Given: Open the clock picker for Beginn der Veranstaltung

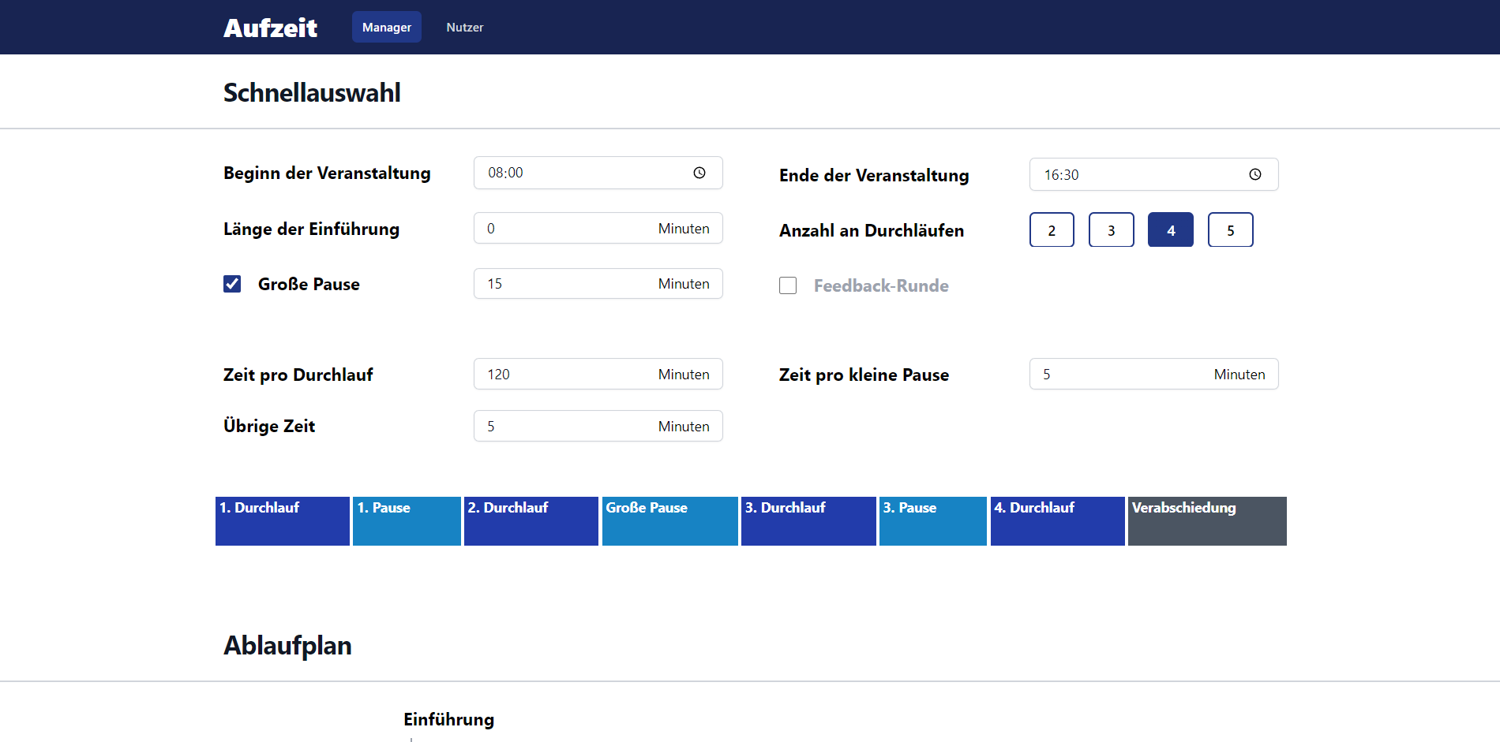Looking at the screenshot, I should [x=699, y=172].
